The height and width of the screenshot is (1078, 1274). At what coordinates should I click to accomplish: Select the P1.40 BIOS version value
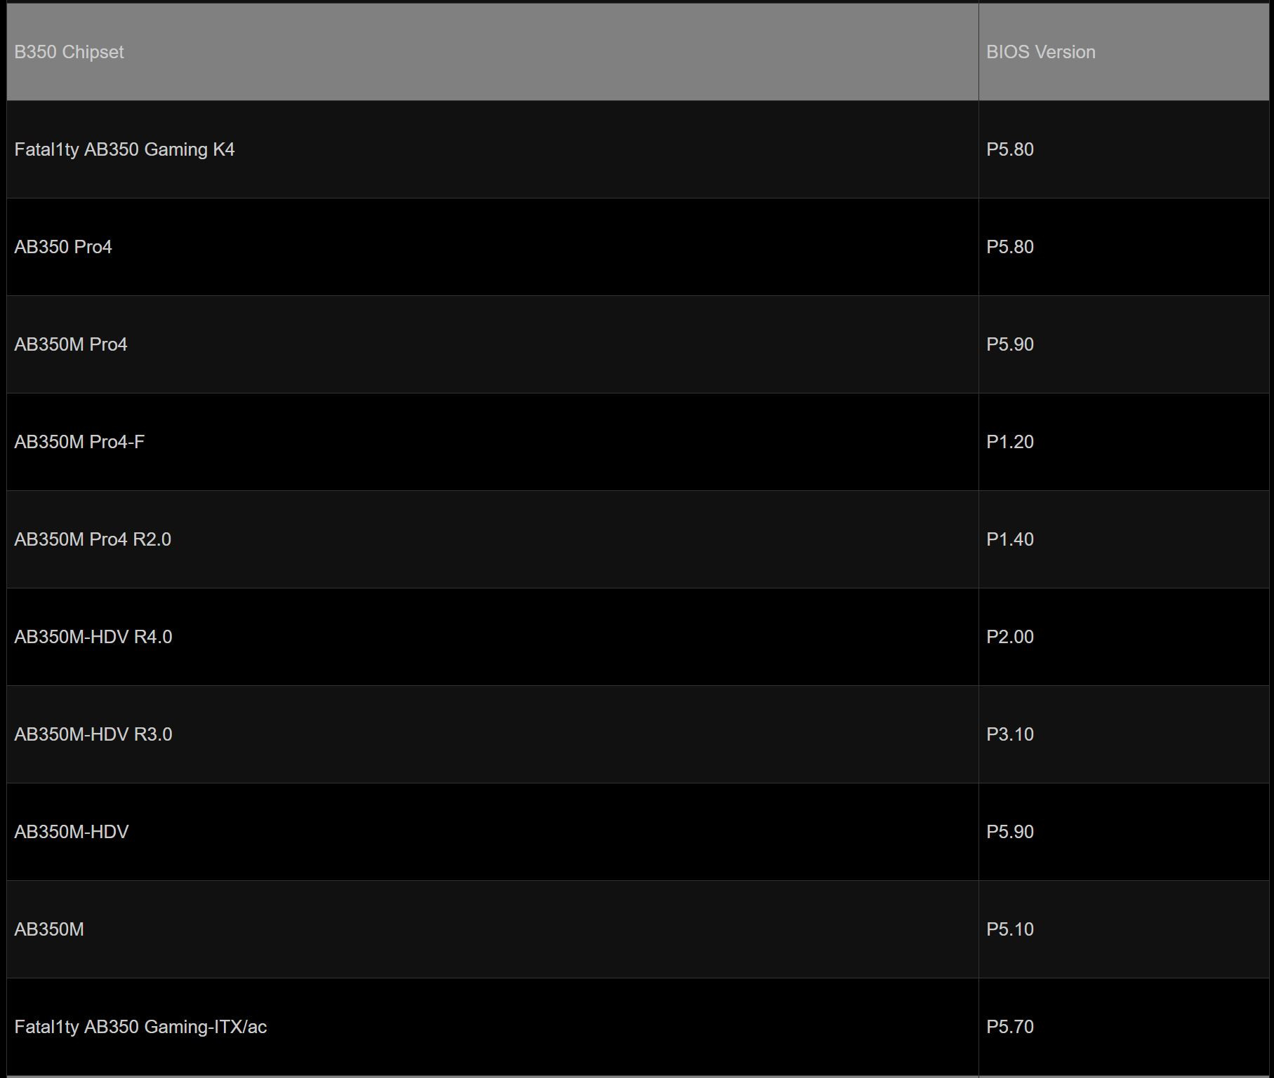click(1009, 539)
